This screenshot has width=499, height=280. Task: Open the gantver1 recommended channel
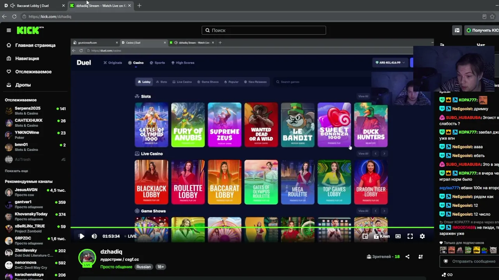point(35,204)
